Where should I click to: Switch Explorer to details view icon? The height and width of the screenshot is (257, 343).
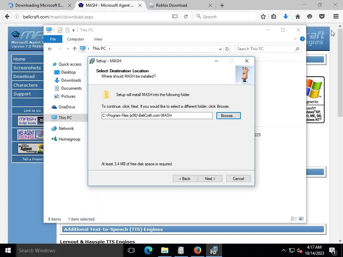(x=293, y=219)
